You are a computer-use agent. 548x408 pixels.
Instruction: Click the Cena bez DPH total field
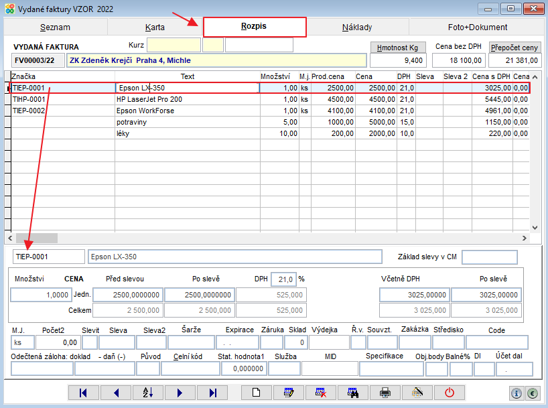pos(458,60)
